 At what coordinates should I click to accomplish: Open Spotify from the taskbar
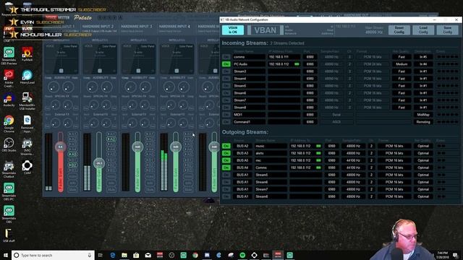click(x=242, y=255)
